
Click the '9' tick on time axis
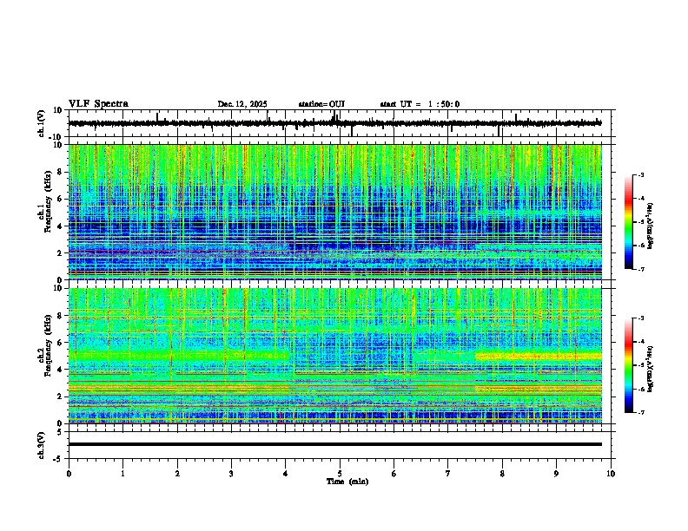coord(556,474)
